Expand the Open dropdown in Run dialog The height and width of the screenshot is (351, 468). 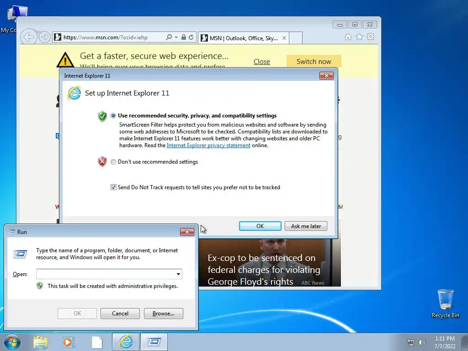178,274
